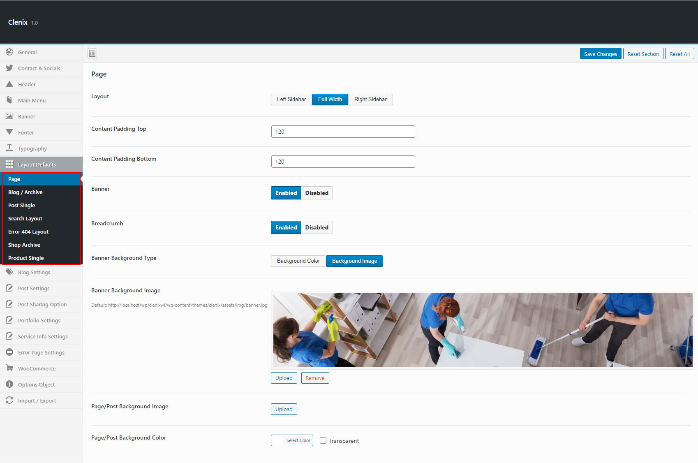Open the General section label
Viewport: 698px width, 463px height.
27,52
